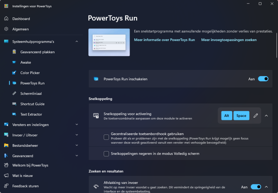
Task: Open Meer invoegtoepassingen zoeken link
Action: (x=229, y=40)
